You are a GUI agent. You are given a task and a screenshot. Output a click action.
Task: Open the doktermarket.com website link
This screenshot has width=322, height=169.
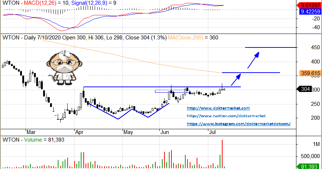pyautogui.click(x=218, y=108)
